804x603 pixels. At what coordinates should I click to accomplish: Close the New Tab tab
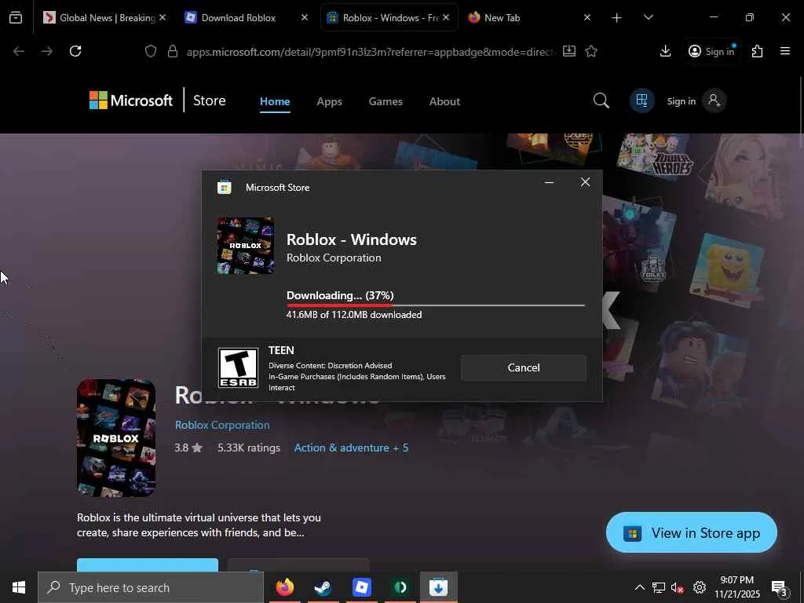pos(587,17)
